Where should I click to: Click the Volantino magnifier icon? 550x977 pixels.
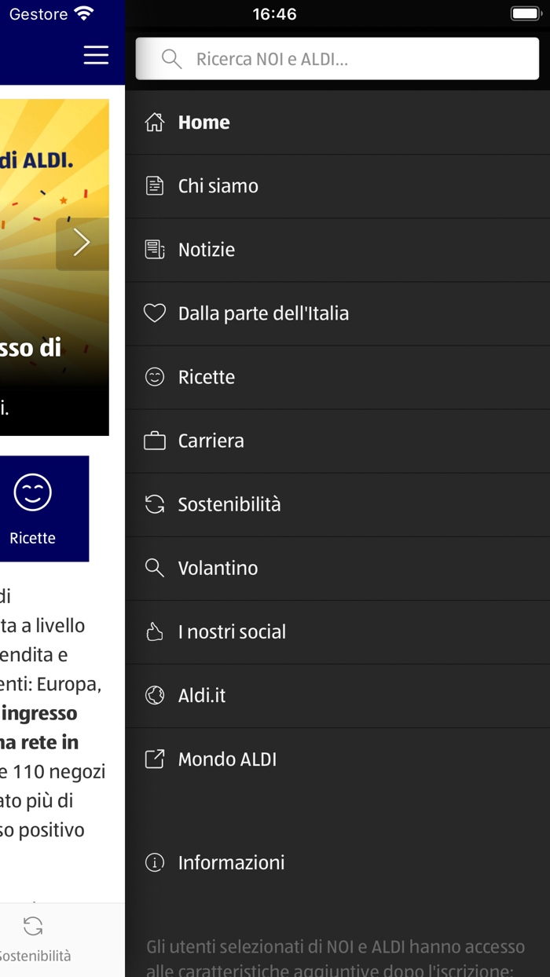coord(155,568)
